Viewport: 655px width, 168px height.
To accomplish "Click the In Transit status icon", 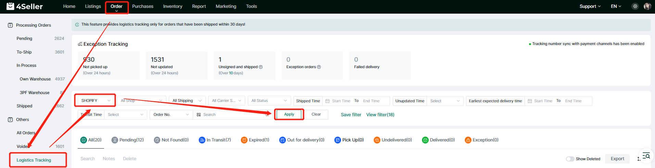I will pyautogui.click(x=202, y=140).
